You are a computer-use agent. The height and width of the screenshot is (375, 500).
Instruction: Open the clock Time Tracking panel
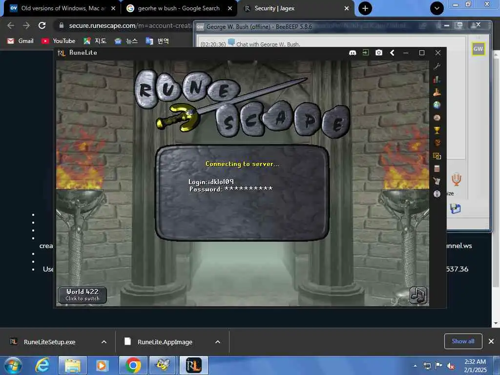coord(437,118)
